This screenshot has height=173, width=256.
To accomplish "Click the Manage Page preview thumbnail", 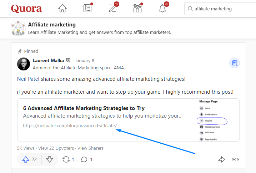I will [218, 120].
